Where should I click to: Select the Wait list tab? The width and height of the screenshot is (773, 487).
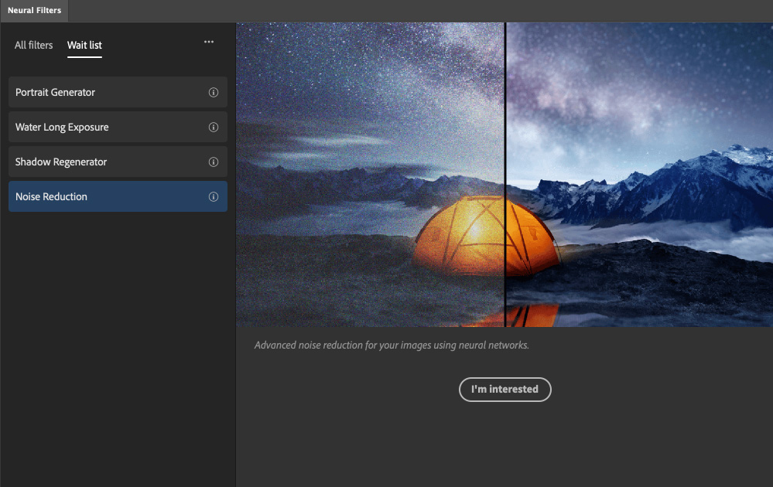tap(84, 45)
